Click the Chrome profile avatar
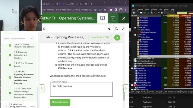This screenshot has width=193, height=108. coord(121,10)
